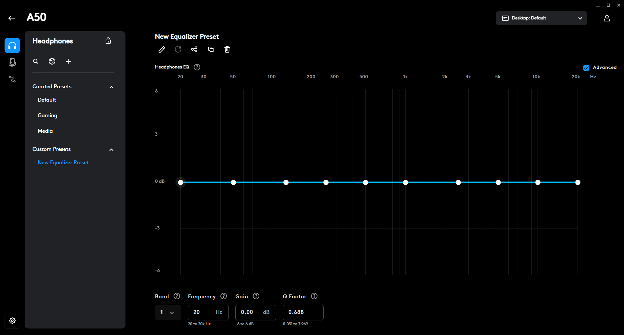Search presets with magnifier icon
Screen dimensions: 624x335
point(36,61)
